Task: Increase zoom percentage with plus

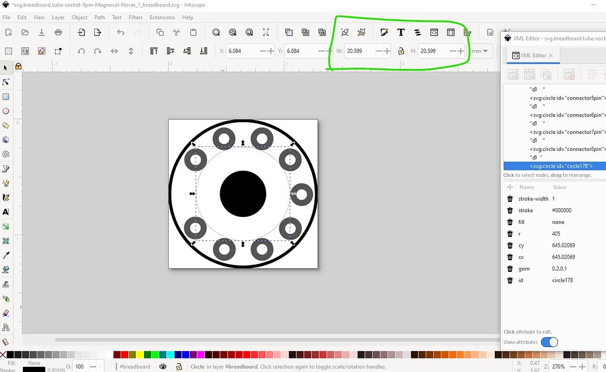Action: (x=582, y=367)
